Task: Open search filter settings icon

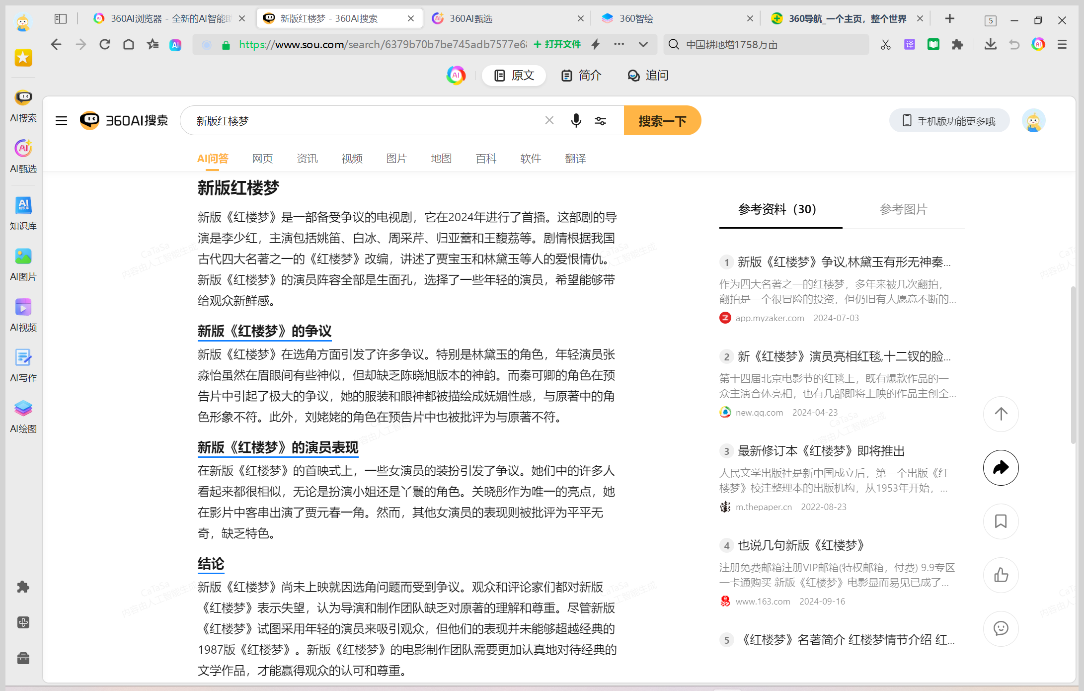Action: pyautogui.click(x=601, y=121)
